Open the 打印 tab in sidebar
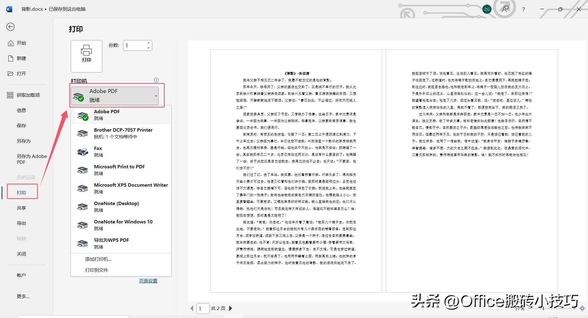588x318 pixels. 21,193
